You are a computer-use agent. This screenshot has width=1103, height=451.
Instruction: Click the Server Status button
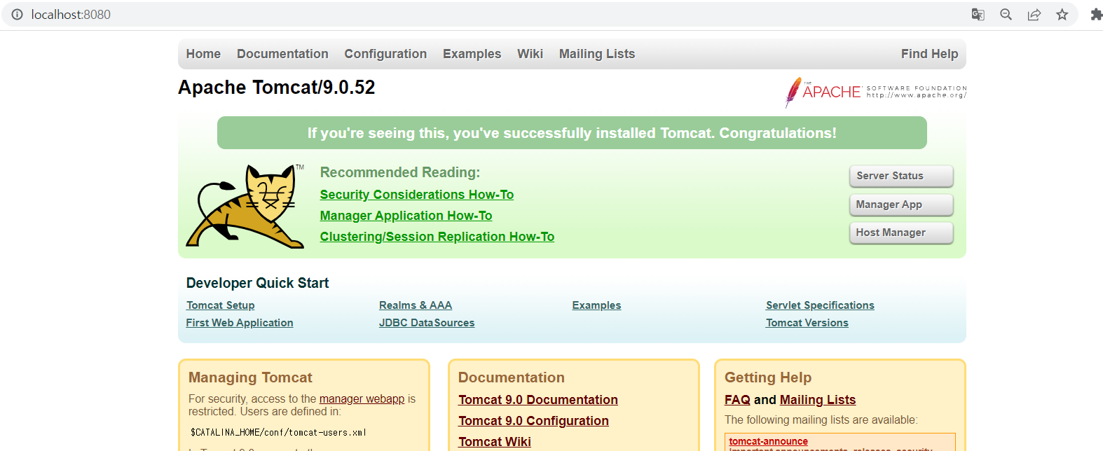[901, 176]
